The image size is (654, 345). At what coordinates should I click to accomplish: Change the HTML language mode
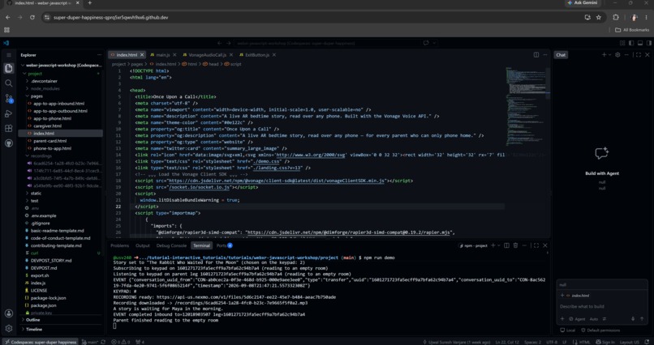[585, 342]
